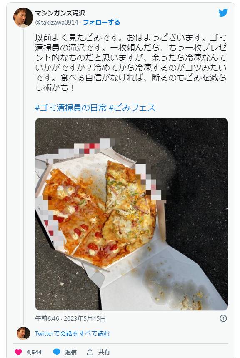Click the 4,544 likes count
The image size is (240, 358).
tap(34, 352)
